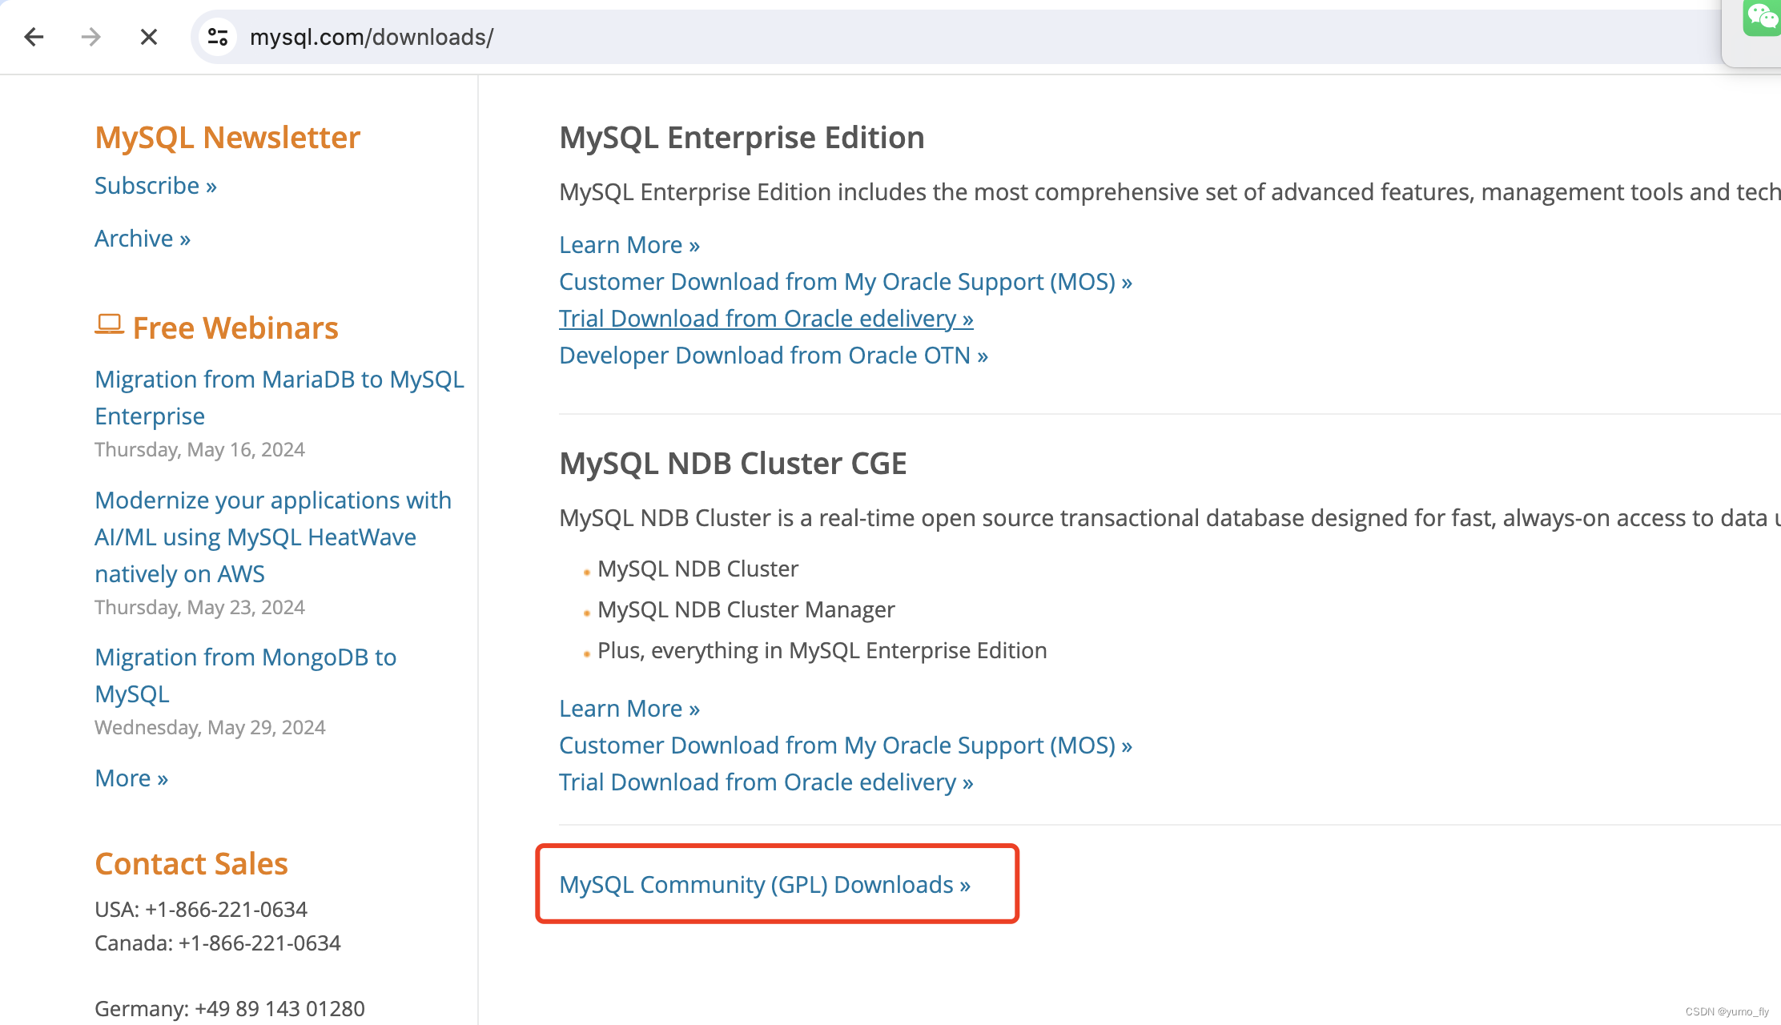Click the laptop icon beside Free Webinars
Screen dimensions: 1781x1025
pos(109,324)
